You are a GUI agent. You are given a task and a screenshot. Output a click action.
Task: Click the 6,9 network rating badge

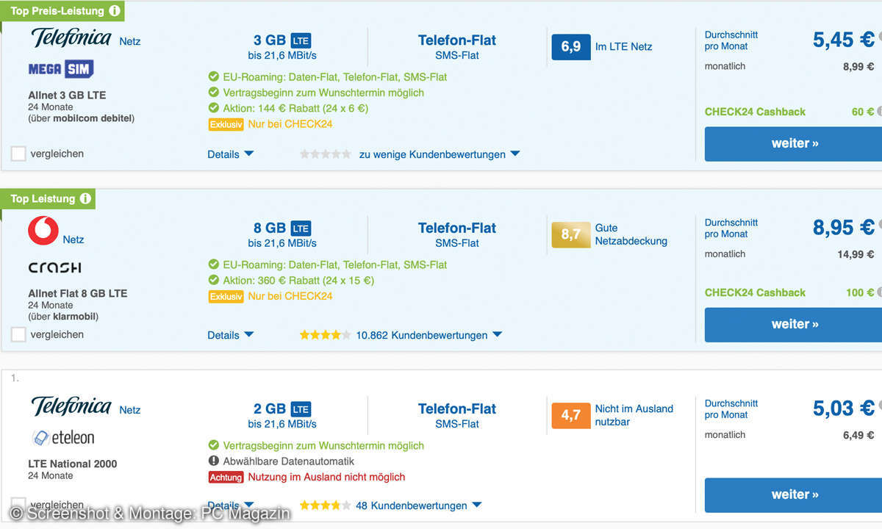point(571,47)
